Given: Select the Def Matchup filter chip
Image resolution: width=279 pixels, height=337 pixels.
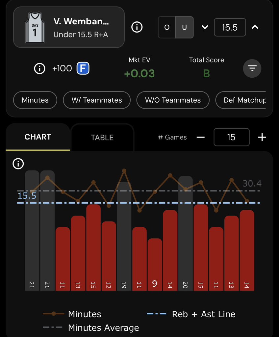Looking at the screenshot, I should click(x=241, y=100).
